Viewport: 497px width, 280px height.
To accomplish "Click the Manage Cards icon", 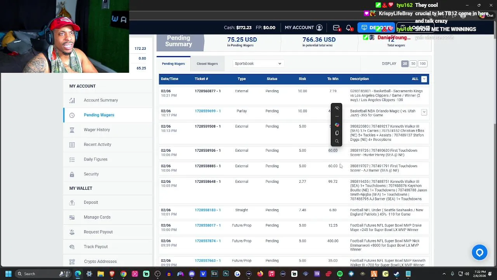I will tap(72, 217).
